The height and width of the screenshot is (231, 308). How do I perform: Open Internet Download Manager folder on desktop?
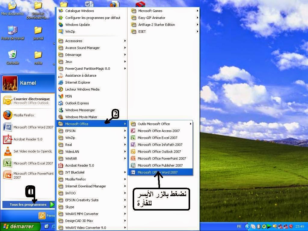click(38, 10)
